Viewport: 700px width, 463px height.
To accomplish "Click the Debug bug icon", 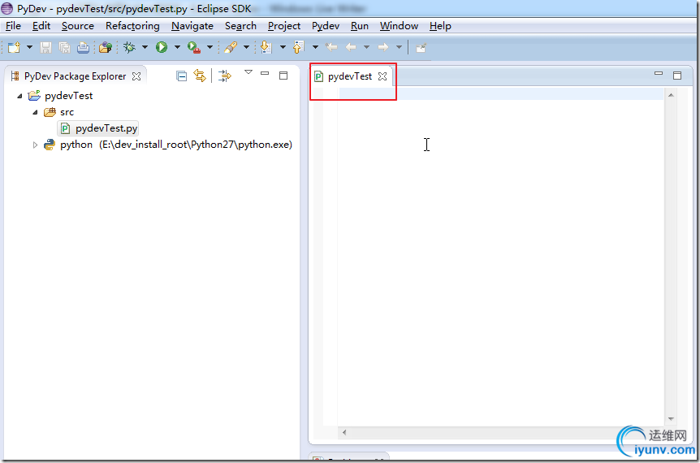I will point(129,47).
